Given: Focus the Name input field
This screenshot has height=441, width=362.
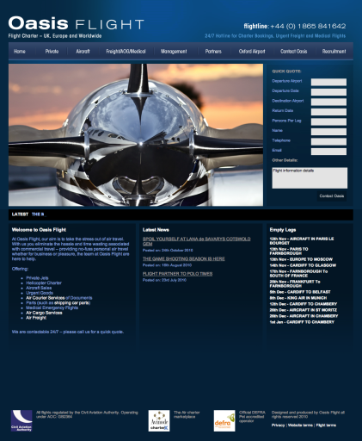Looking at the screenshot, I should point(328,132).
